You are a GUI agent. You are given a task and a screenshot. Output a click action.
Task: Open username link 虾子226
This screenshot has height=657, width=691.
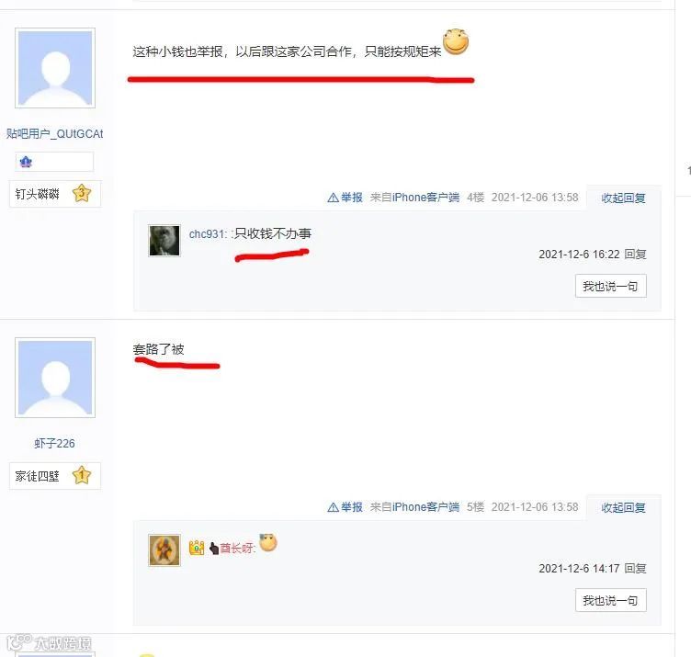tap(54, 443)
